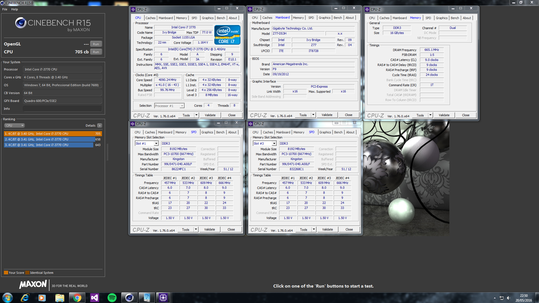Click the DRAM Frequency value 665.1 MHz
Viewport: 539px width, 303px height.
pyautogui.click(x=432, y=50)
